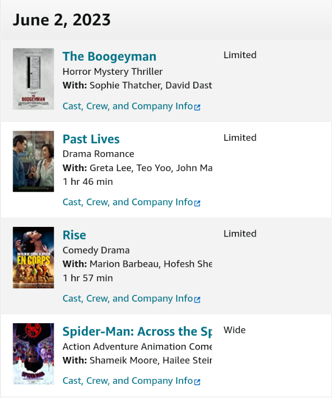Open The Boogeyman title link
The height and width of the screenshot is (398, 332).
(109, 57)
